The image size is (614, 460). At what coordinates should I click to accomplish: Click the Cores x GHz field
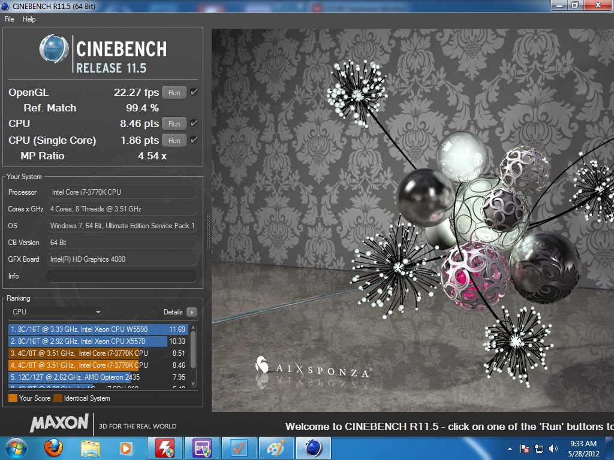[x=122, y=209]
